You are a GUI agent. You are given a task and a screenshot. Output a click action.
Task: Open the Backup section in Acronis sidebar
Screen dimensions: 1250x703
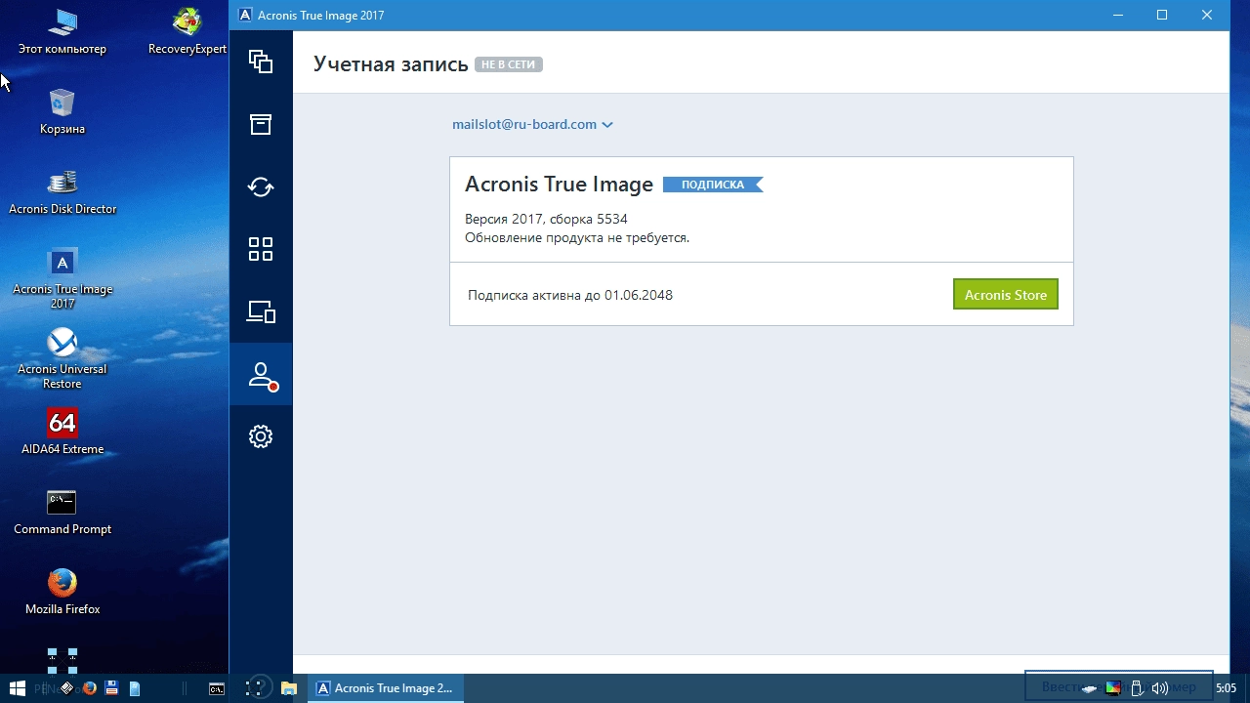click(261, 62)
